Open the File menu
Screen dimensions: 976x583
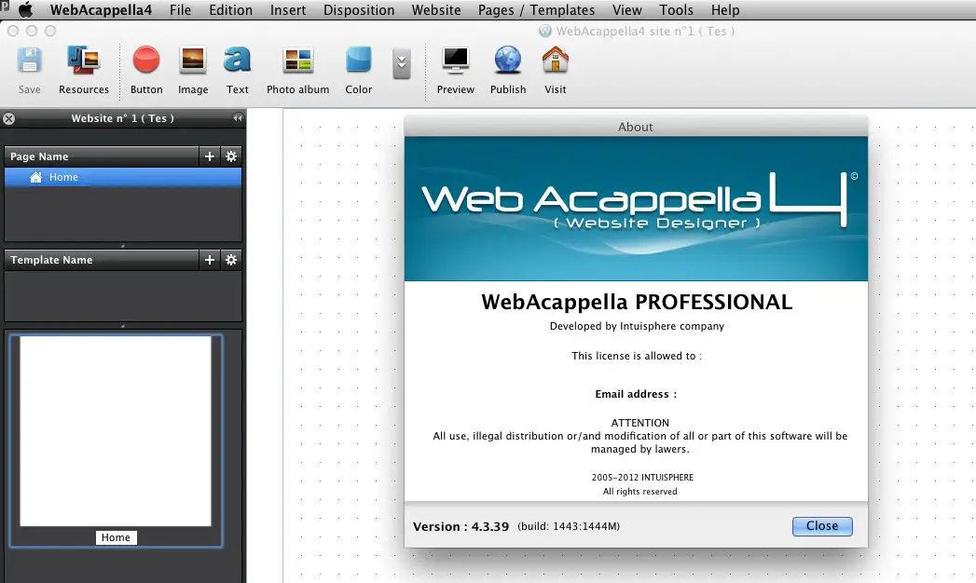tap(181, 10)
